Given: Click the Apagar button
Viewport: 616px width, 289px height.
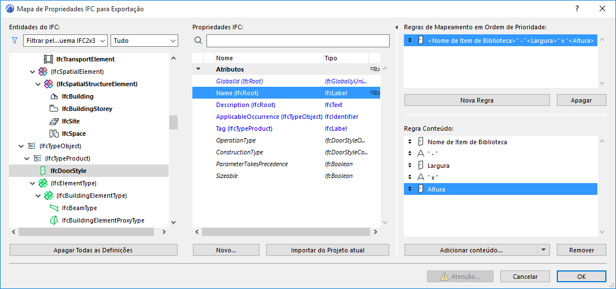Looking at the screenshot, I should (x=582, y=100).
